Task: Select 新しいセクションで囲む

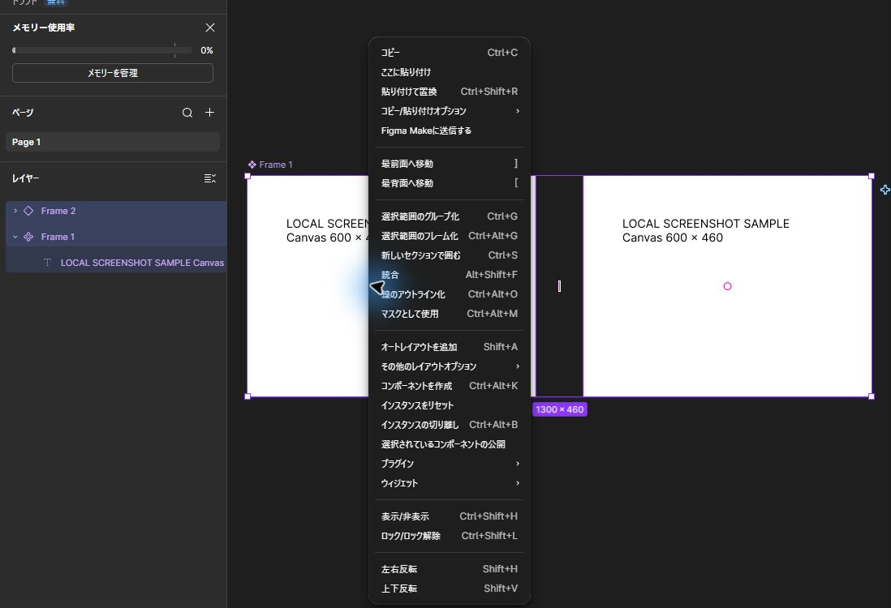Action: 450,255
